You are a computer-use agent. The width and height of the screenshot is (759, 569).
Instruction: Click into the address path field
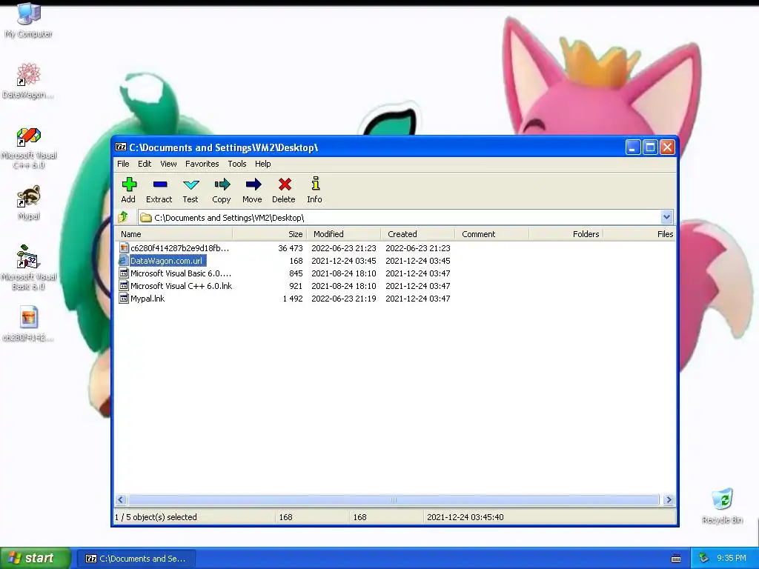[x=399, y=217]
